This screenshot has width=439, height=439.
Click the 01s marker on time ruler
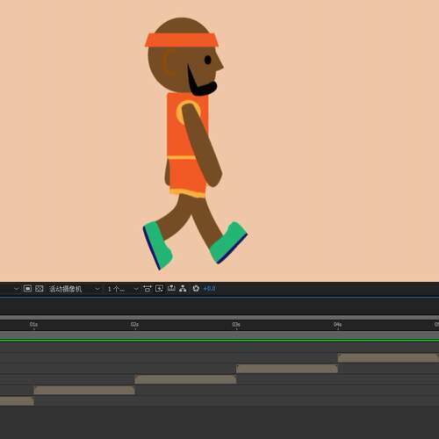tap(33, 324)
